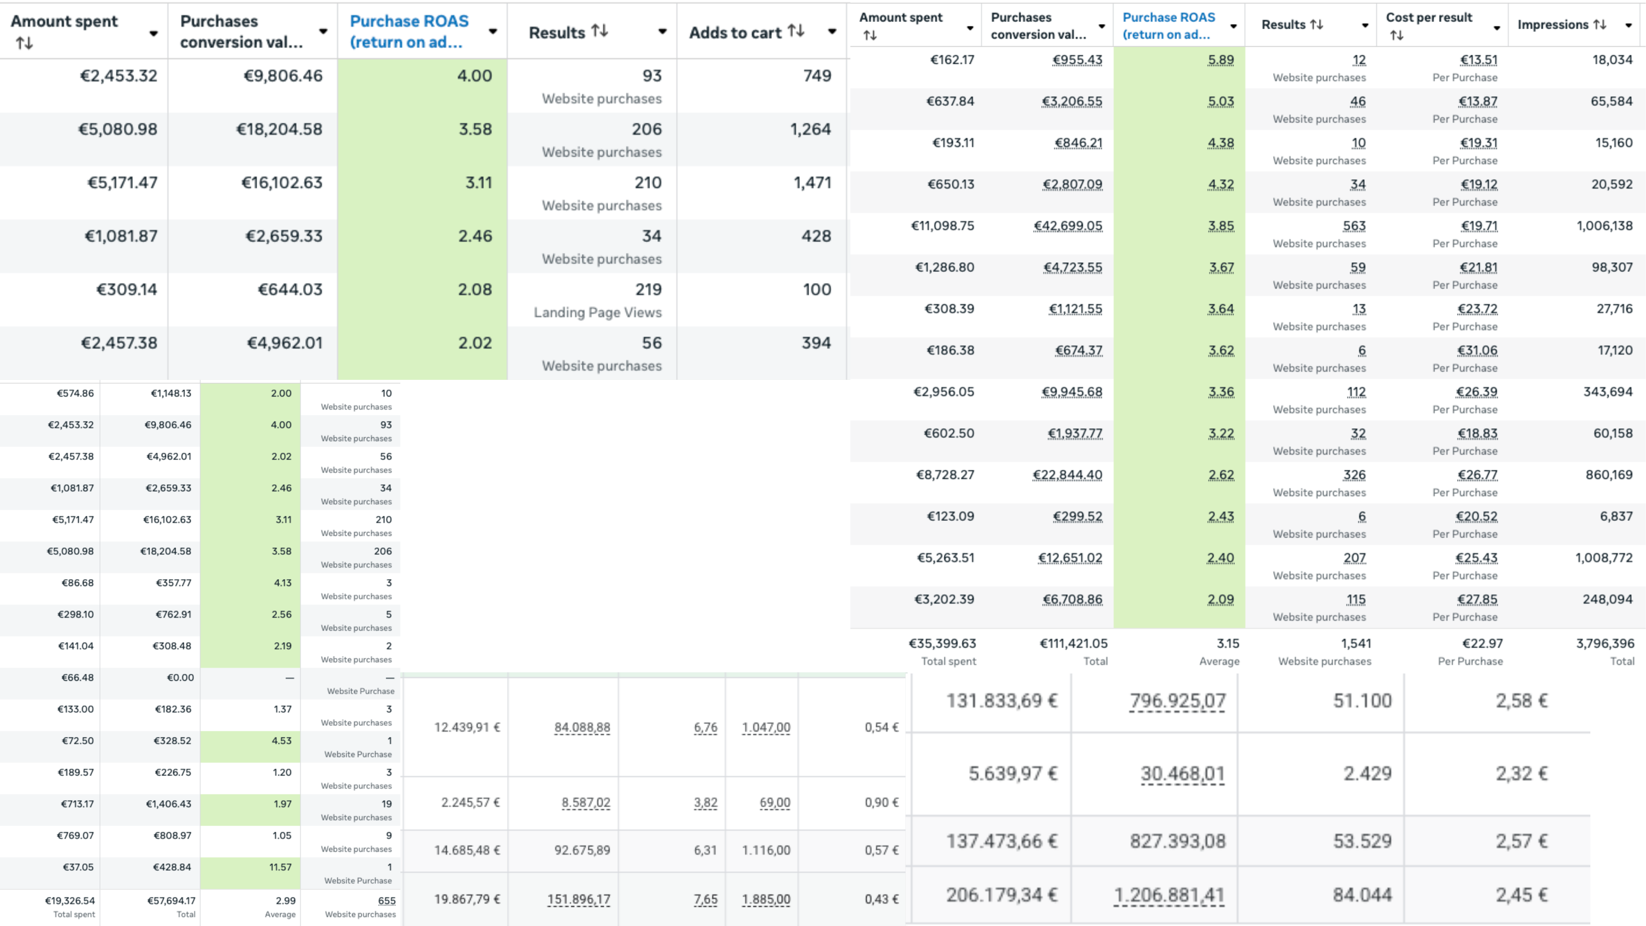Open Cost per result dropdown arrow
Viewport: 1646px width, 926px height.
[x=1496, y=27]
